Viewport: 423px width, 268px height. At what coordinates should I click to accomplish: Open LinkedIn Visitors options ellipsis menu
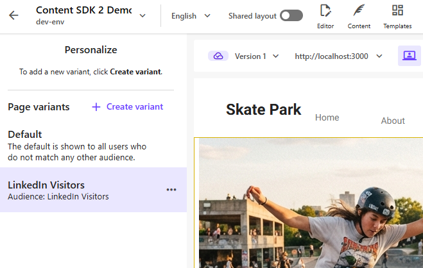coord(171,190)
